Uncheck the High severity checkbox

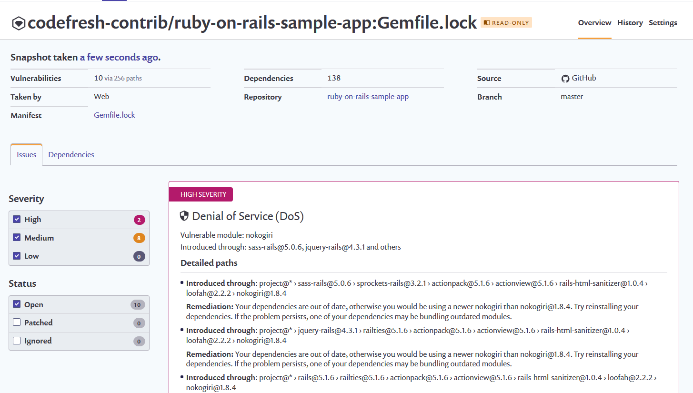coord(17,219)
